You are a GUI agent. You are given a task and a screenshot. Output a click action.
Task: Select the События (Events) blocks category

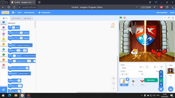pyautogui.click(x=4, y=40)
